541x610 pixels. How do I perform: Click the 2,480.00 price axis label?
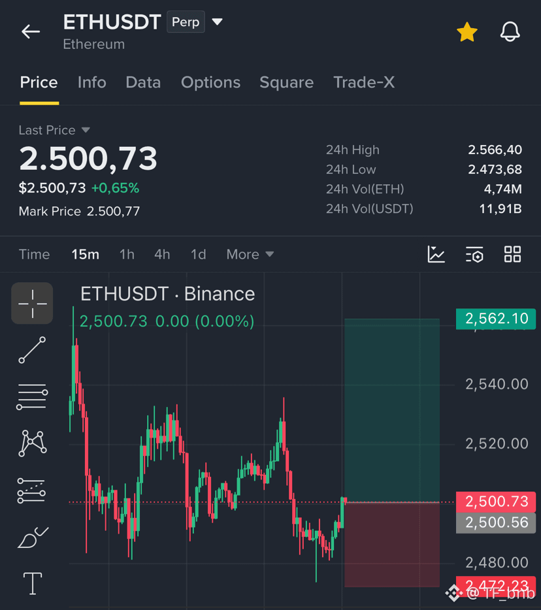click(497, 562)
